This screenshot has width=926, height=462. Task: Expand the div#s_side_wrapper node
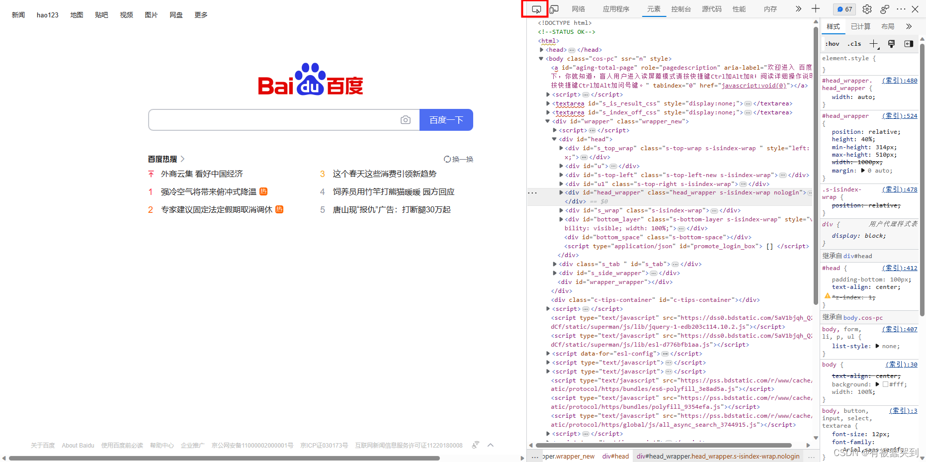(555, 273)
